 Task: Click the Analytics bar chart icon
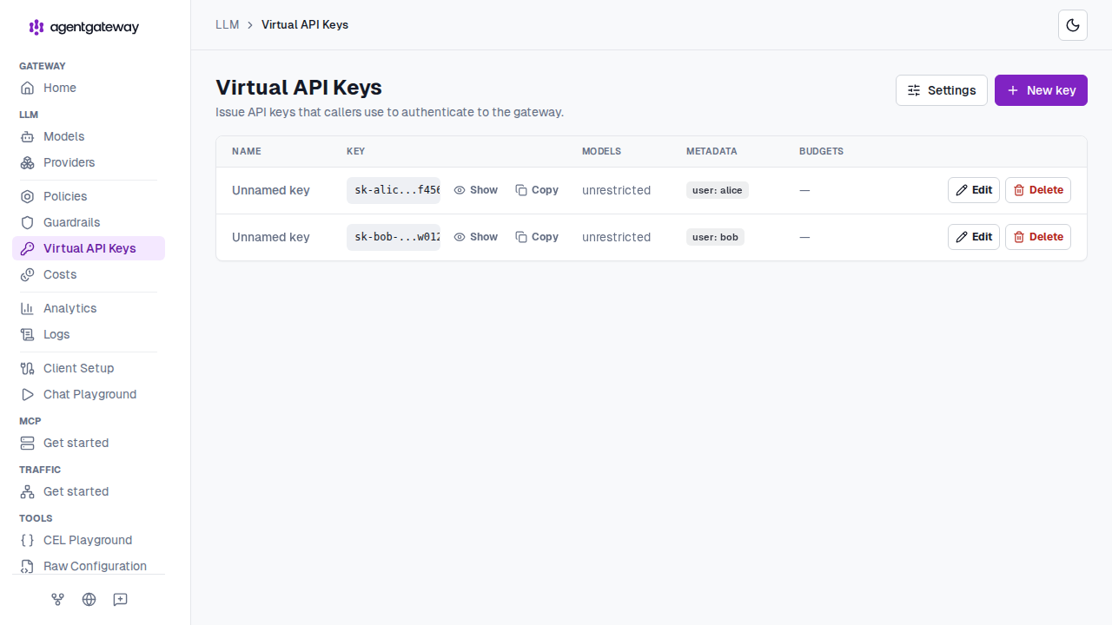[28, 308]
